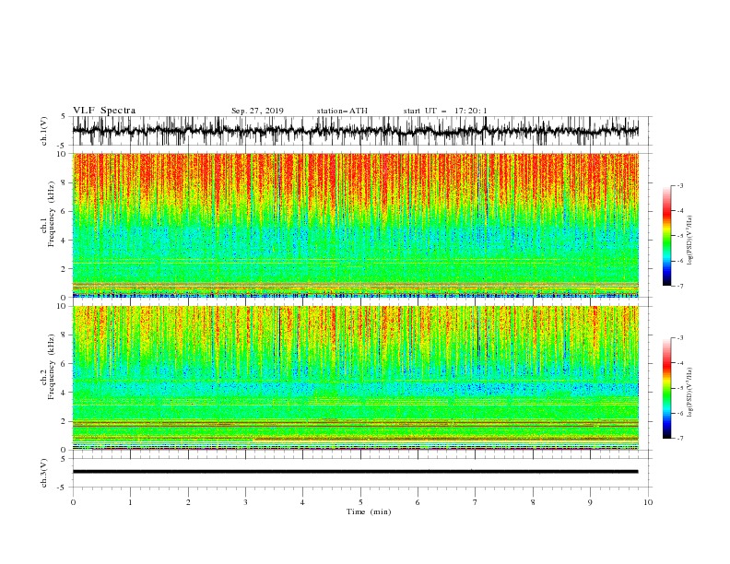Click the "1" tick on the Time axis
Screen dimensions: 730x564
(130, 502)
